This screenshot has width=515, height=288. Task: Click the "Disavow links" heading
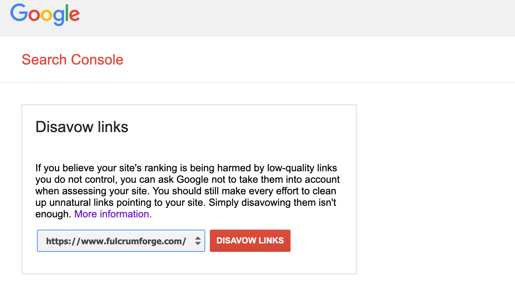click(x=82, y=127)
